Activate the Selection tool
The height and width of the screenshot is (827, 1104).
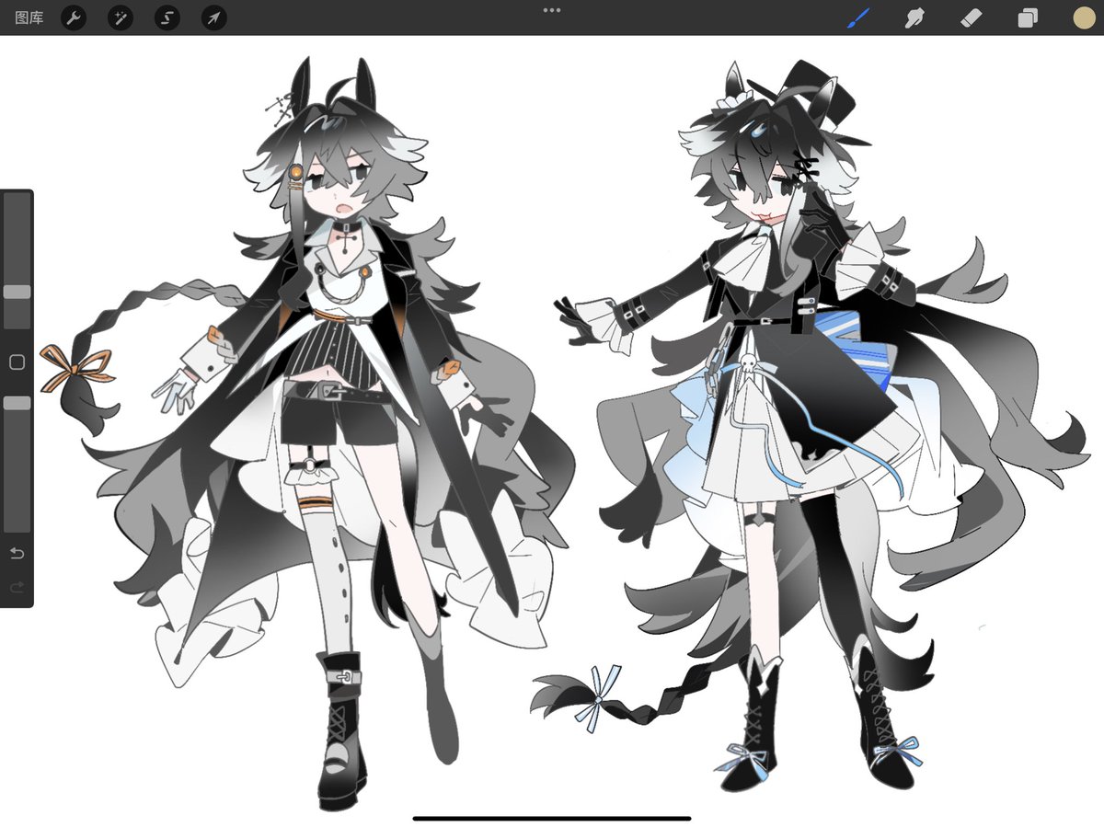(x=167, y=17)
